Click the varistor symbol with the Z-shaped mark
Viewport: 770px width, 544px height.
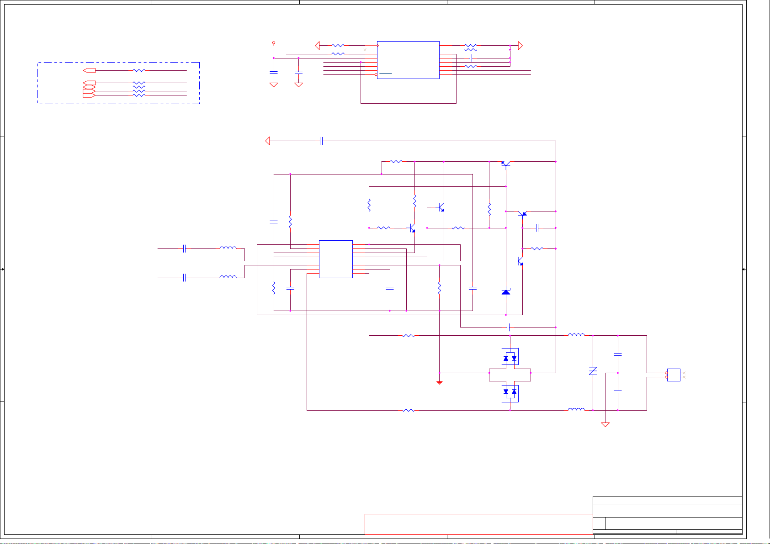point(593,371)
